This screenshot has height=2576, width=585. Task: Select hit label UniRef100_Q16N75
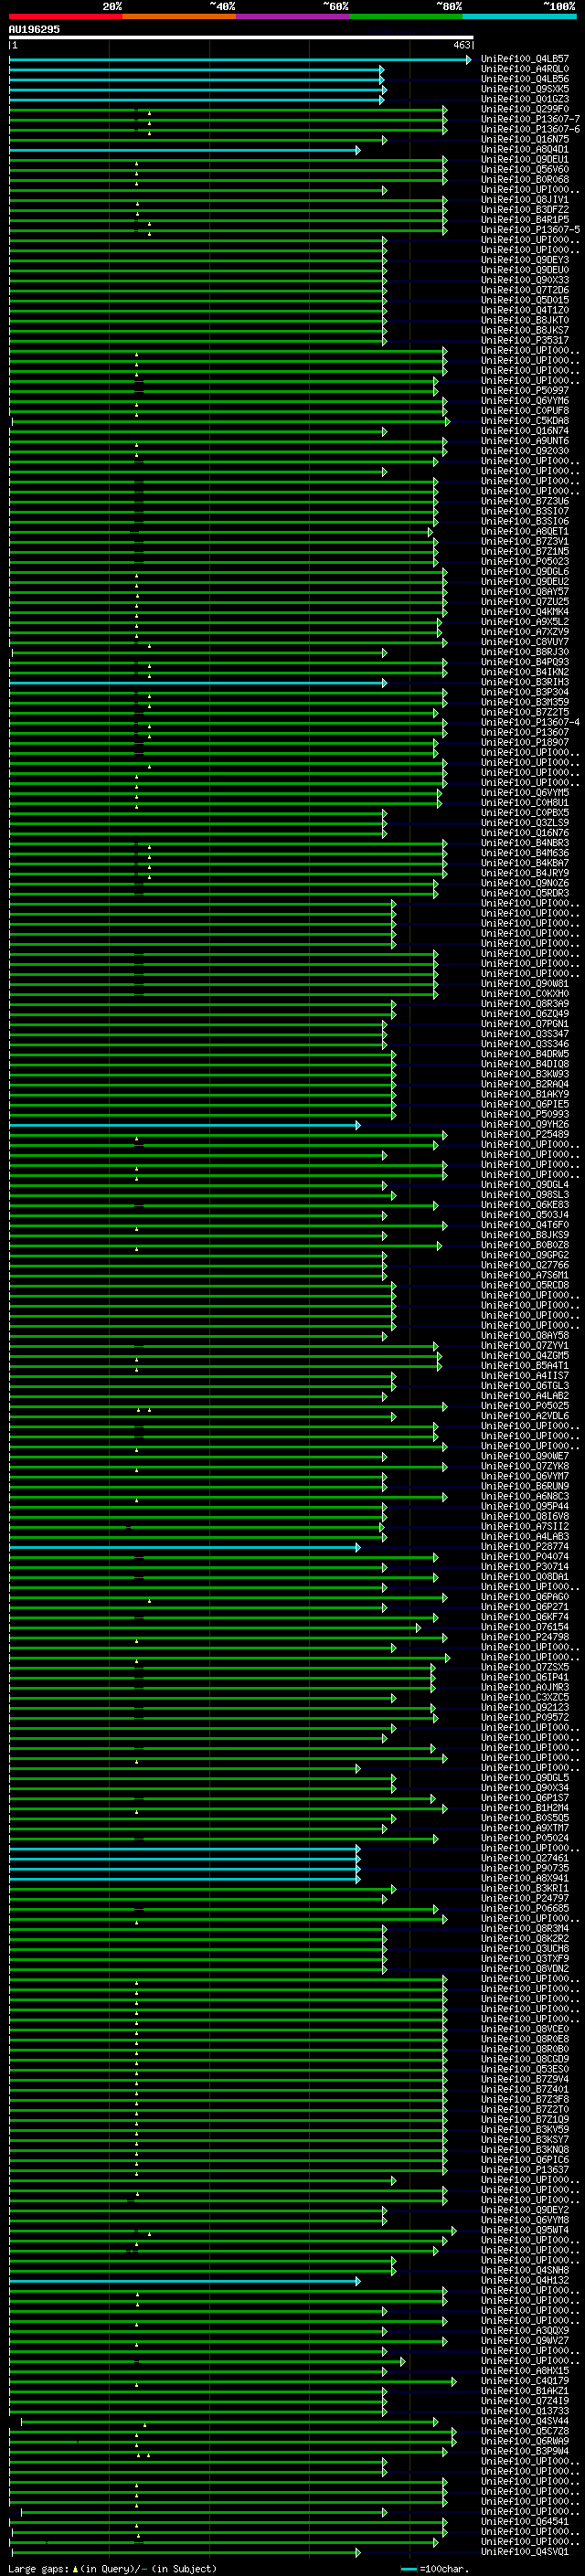[525, 139]
